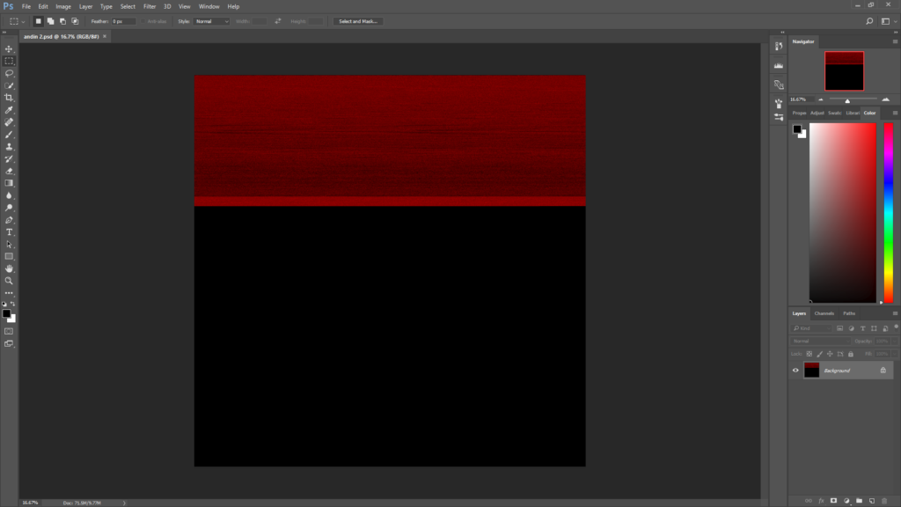Select the Crop tool
This screenshot has width=901, height=507.
pyautogui.click(x=9, y=98)
